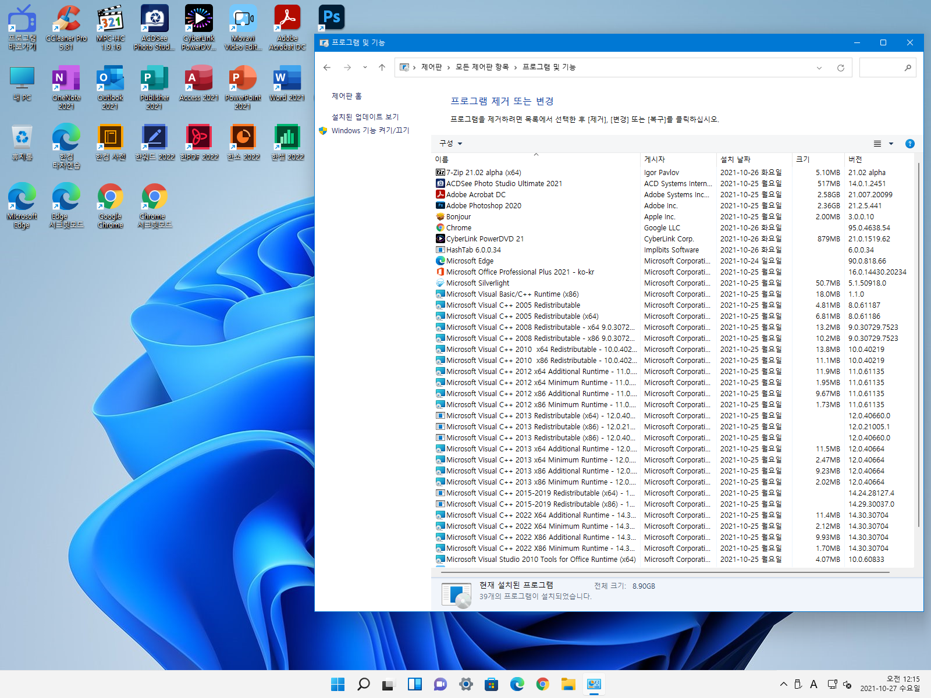Open view options dropdown arrow
This screenshot has width=931, height=698.
click(891, 144)
